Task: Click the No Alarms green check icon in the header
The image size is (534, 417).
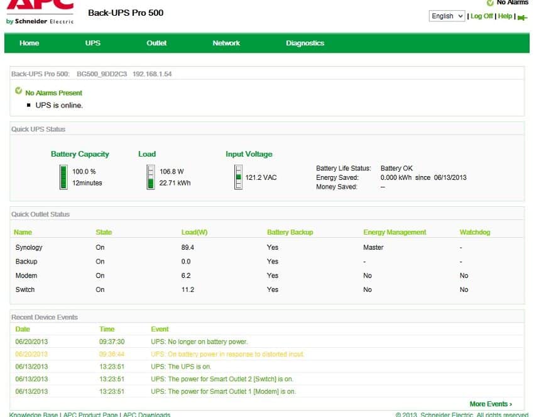Action: [490, 3]
